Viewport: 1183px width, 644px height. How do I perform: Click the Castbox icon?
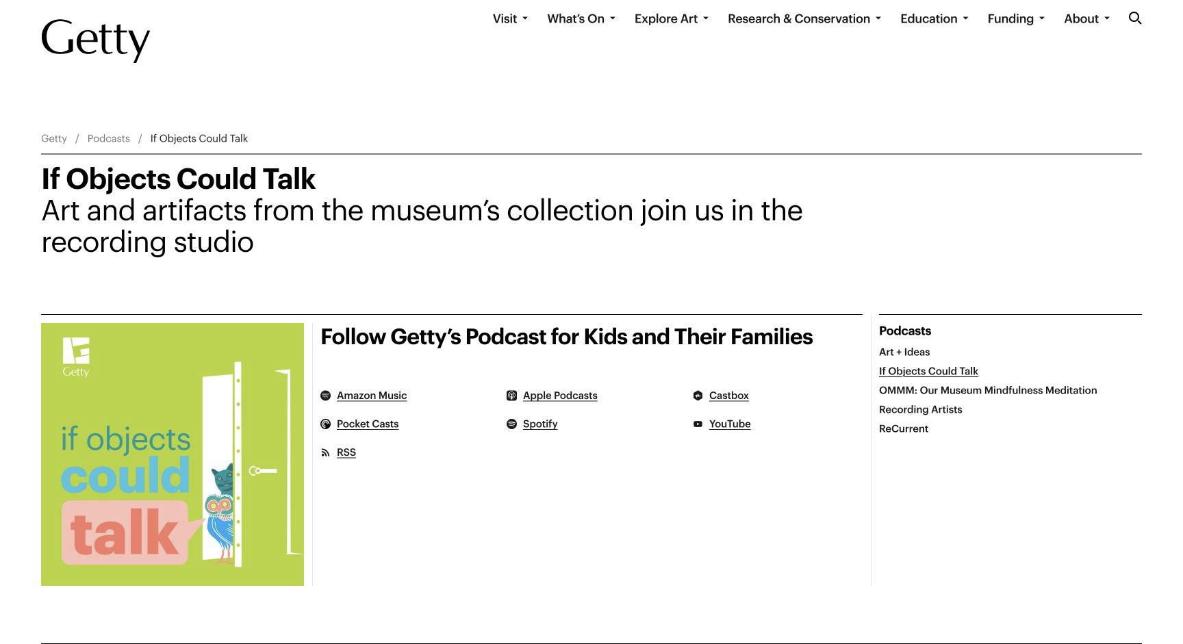(698, 396)
